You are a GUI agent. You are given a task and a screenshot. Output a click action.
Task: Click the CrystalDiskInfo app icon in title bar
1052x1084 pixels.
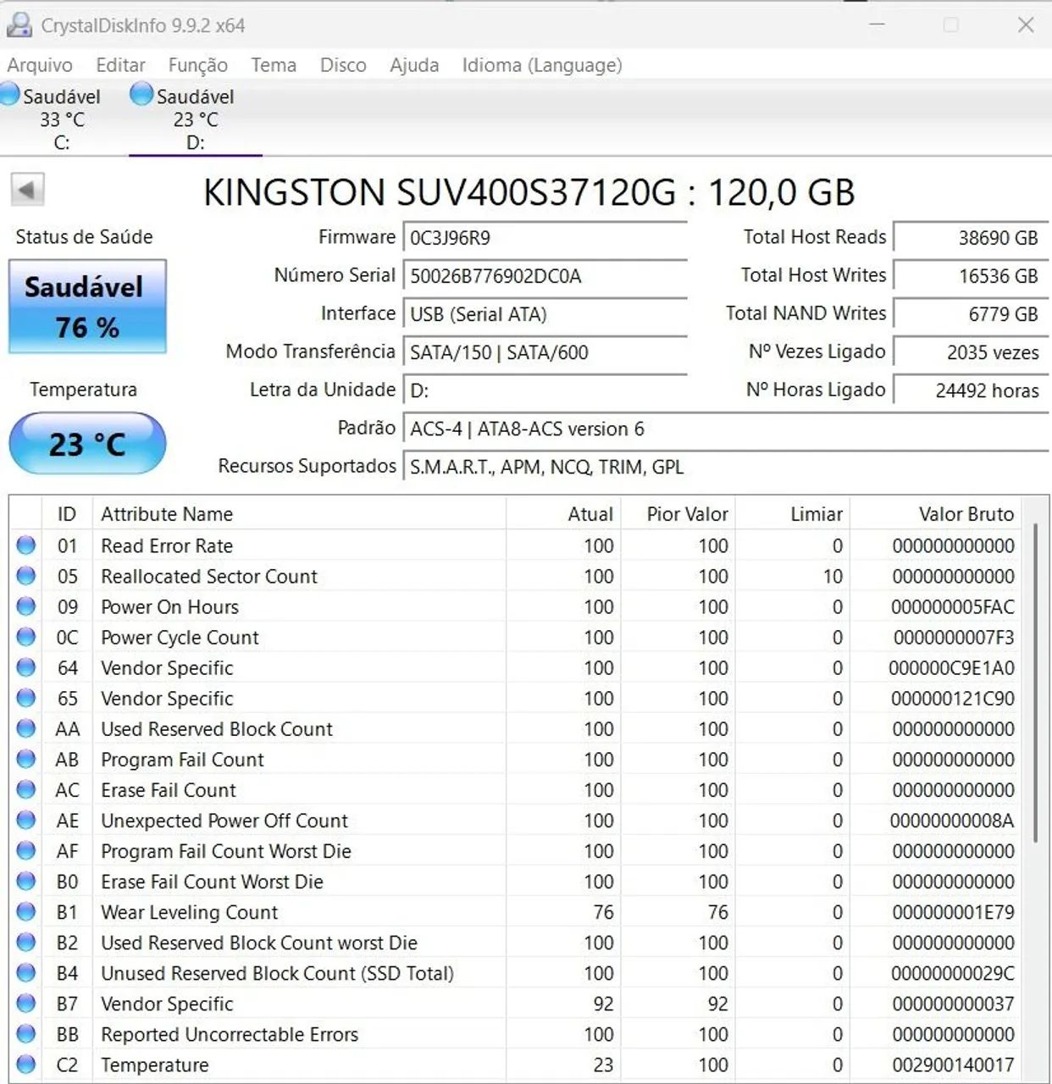pos(19,25)
